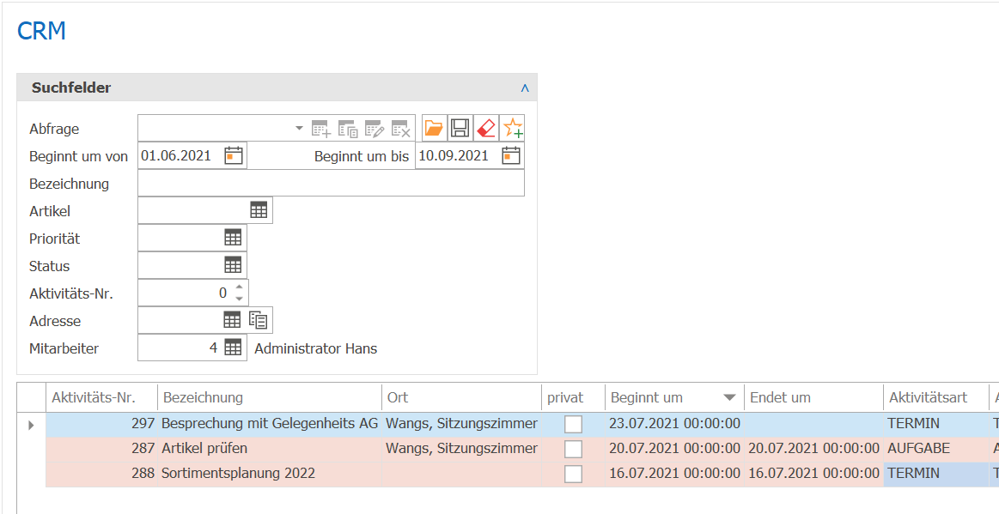Open the Mitarbeiter lookup table icon
This screenshot has height=514, width=999.
233,348
